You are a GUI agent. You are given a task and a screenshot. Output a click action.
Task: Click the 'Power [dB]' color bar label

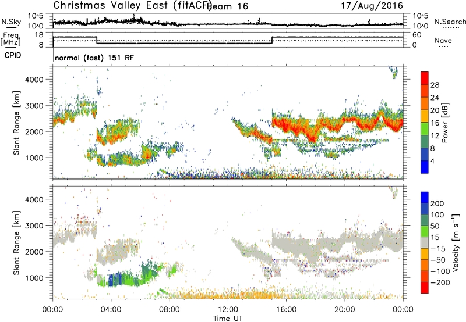click(444, 123)
